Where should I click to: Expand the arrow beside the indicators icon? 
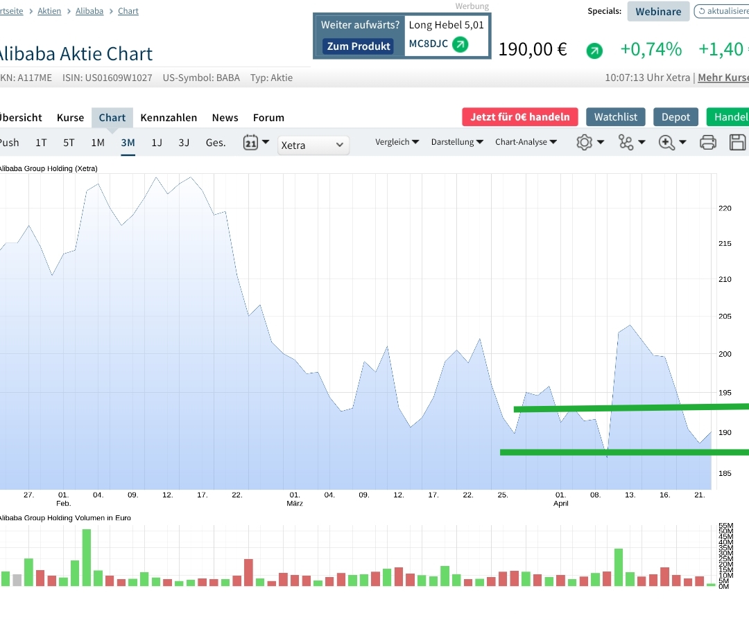[x=642, y=142]
